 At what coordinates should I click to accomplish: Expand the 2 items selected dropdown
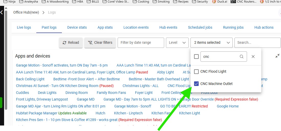[x=211, y=43]
